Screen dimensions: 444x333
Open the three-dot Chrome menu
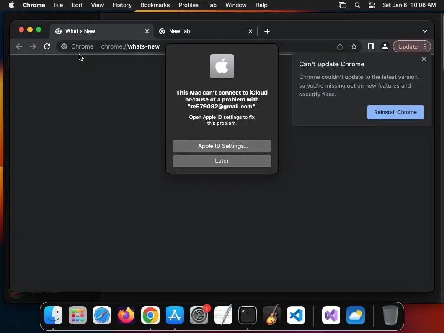point(425,46)
